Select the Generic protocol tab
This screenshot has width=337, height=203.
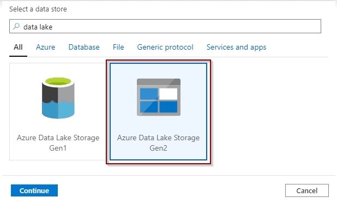[165, 47]
